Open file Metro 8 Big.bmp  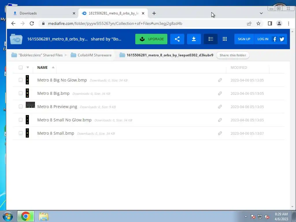(53, 93)
